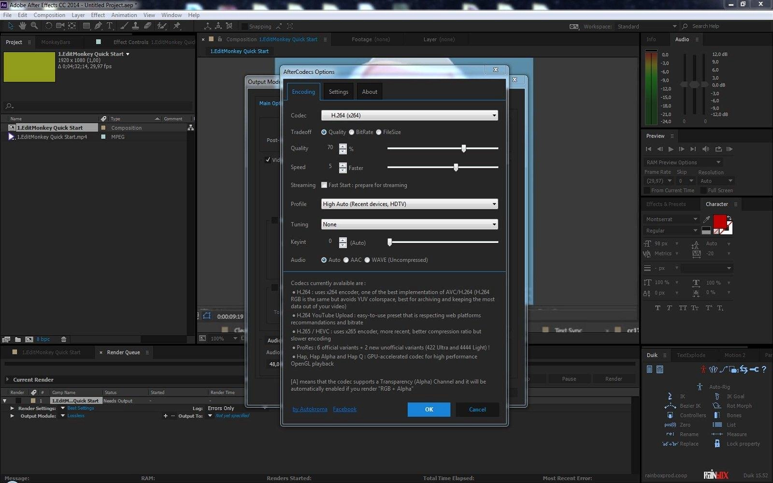Image resolution: width=773 pixels, height=483 pixels.
Task: Play the preview
Action: (671, 149)
